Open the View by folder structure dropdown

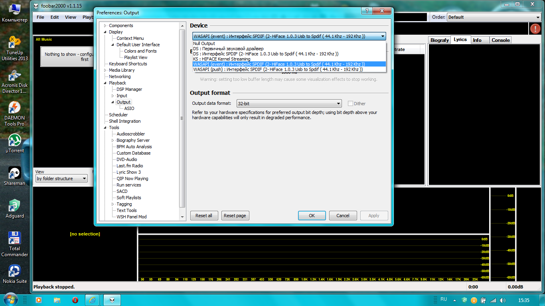pyautogui.click(x=61, y=178)
